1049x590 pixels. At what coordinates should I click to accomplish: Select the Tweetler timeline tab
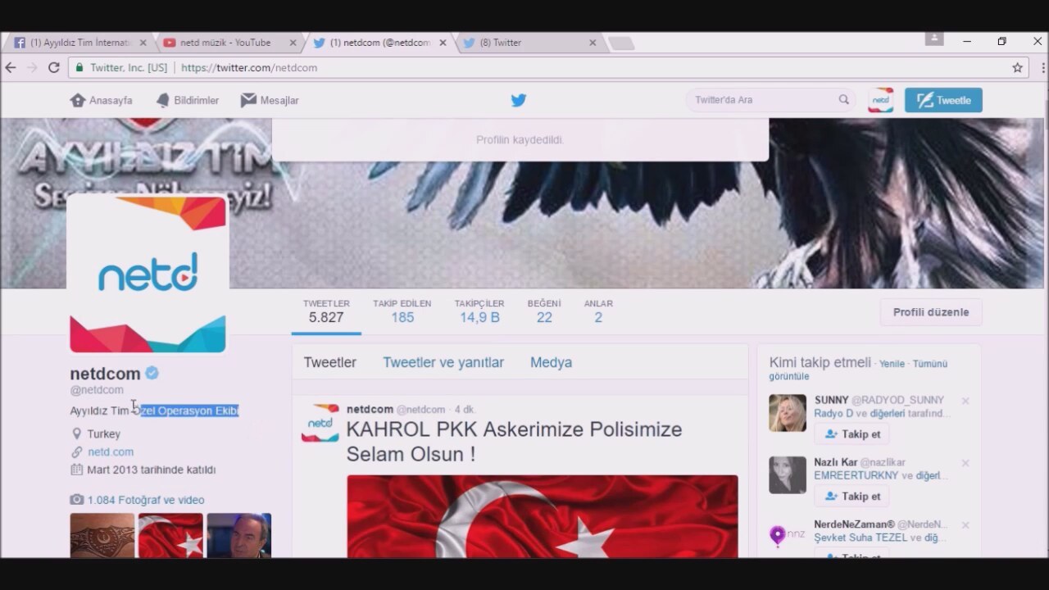329,362
